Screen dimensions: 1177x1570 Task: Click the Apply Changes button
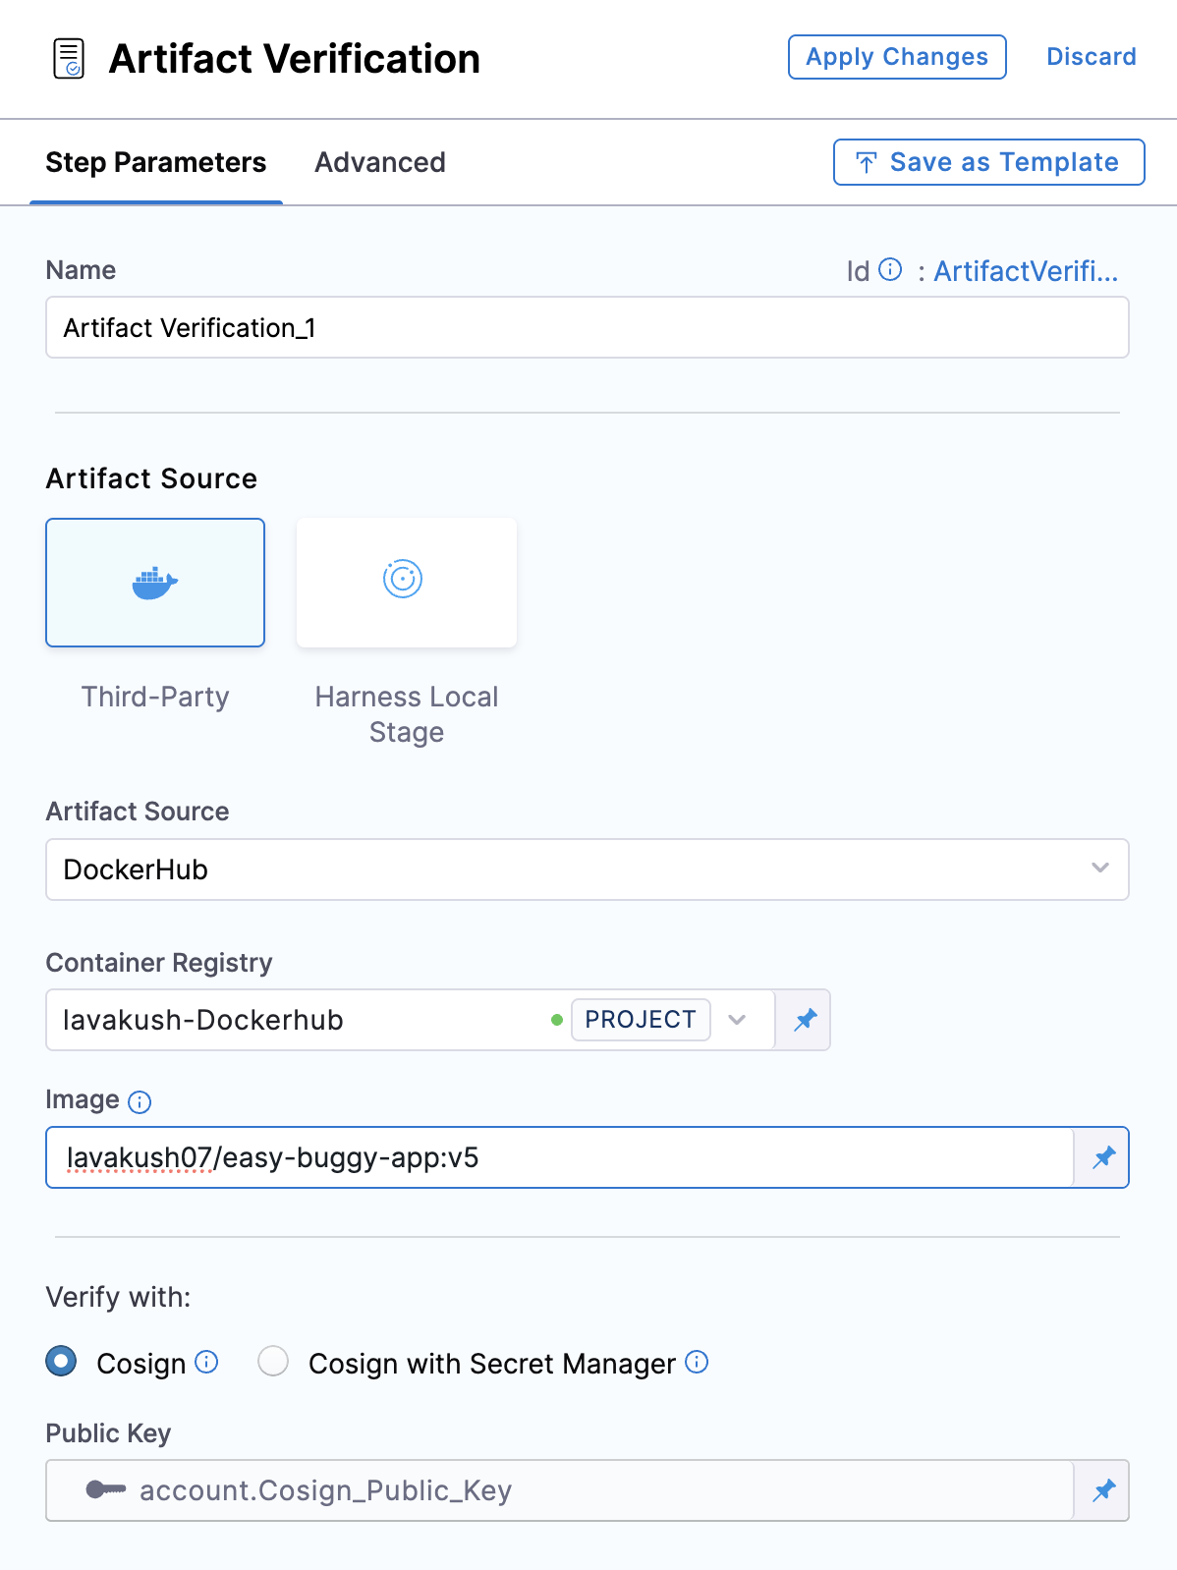coord(896,57)
